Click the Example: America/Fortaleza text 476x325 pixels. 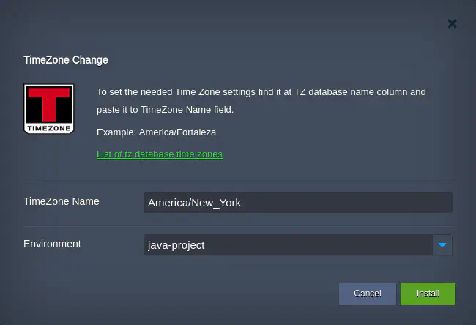156,132
